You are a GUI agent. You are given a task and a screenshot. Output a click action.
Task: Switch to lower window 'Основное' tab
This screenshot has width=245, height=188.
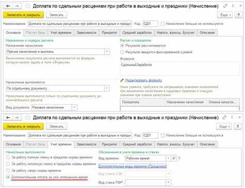tap(13, 144)
